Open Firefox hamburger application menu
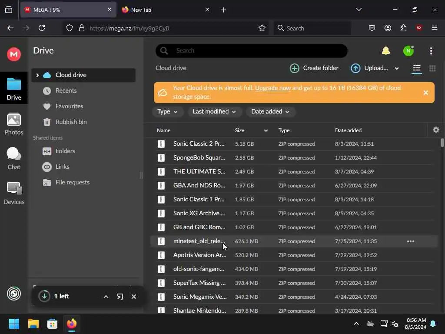 [x=434, y=28]
